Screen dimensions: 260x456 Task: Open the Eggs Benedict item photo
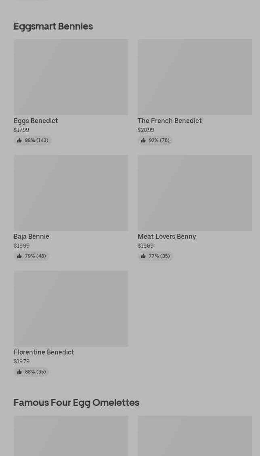71,77
